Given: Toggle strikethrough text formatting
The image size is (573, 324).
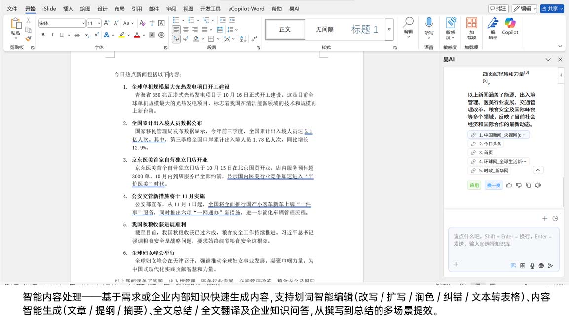Looking at the screenshot, I should 77,35.
